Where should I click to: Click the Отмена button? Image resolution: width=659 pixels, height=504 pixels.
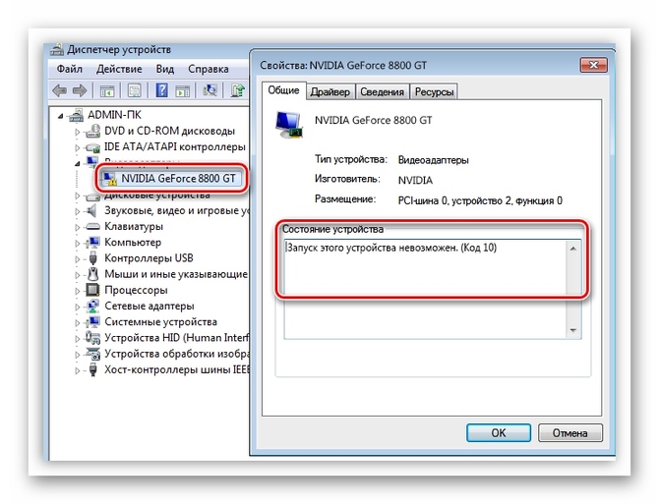(570, 432)
